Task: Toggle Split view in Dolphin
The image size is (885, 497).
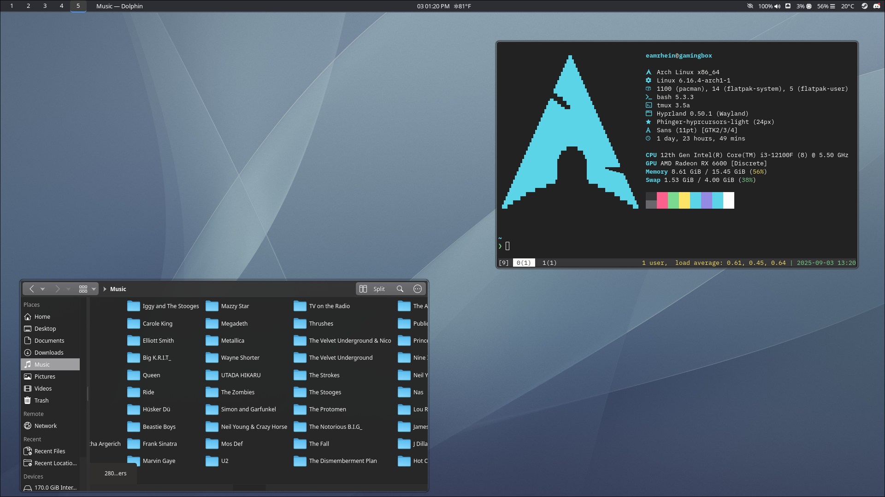Action: coord(372,289)
